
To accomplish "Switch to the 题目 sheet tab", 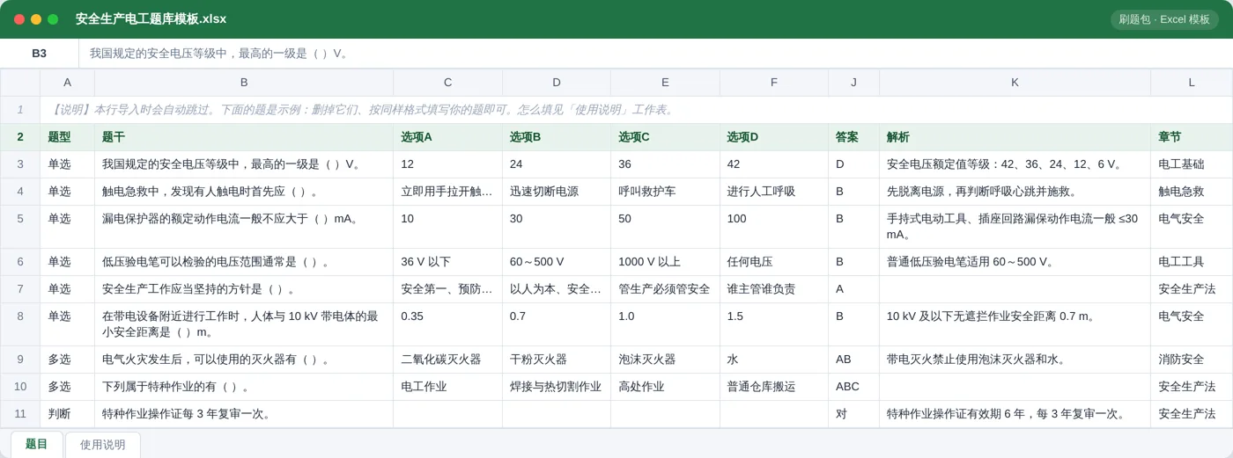I will click(36, 444).
